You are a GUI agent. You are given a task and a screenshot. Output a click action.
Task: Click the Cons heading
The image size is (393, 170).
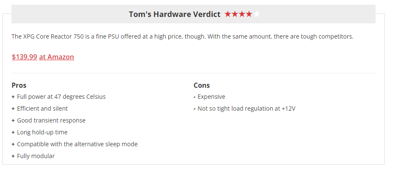click(x=201, y=85)
